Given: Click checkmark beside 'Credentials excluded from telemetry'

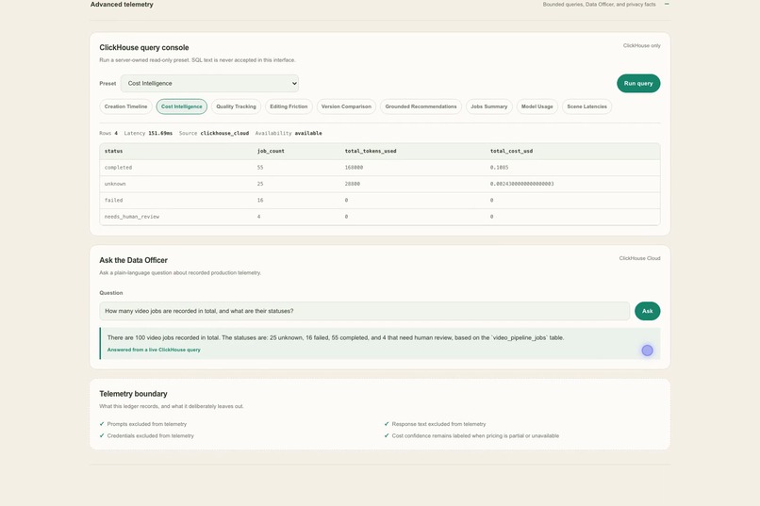Looking at the screenshot, I should [x=102, y=435].
